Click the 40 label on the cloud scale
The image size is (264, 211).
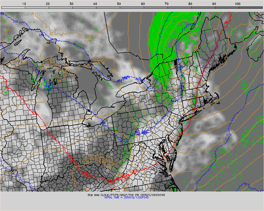point(95,4)
